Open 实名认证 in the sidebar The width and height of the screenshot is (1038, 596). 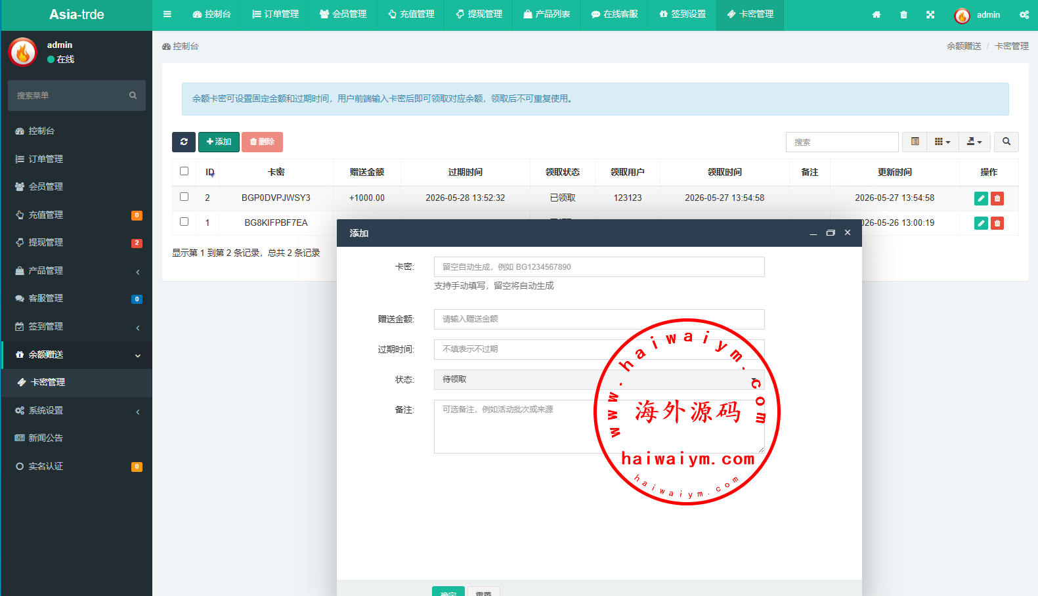tap(77, 466)
